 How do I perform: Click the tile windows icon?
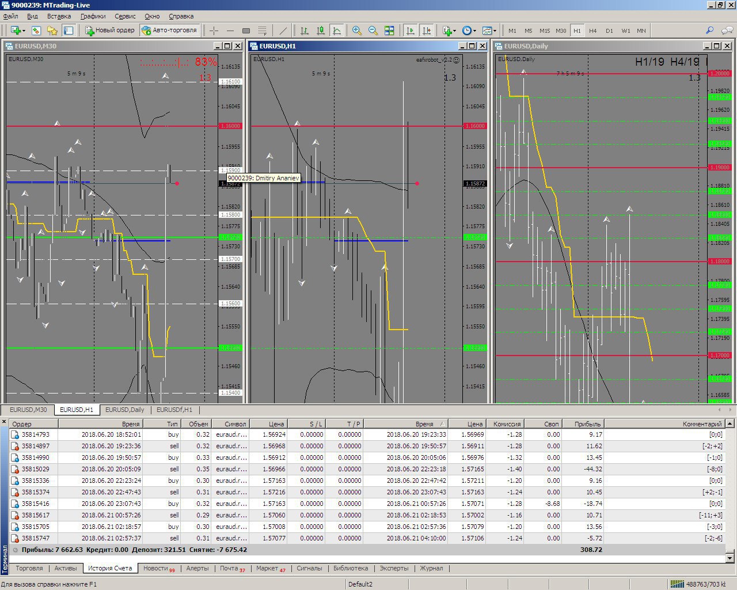389,31
